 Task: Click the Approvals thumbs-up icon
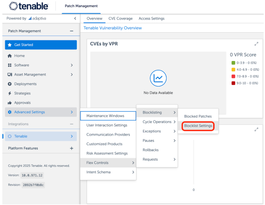(x=10, y=103)
